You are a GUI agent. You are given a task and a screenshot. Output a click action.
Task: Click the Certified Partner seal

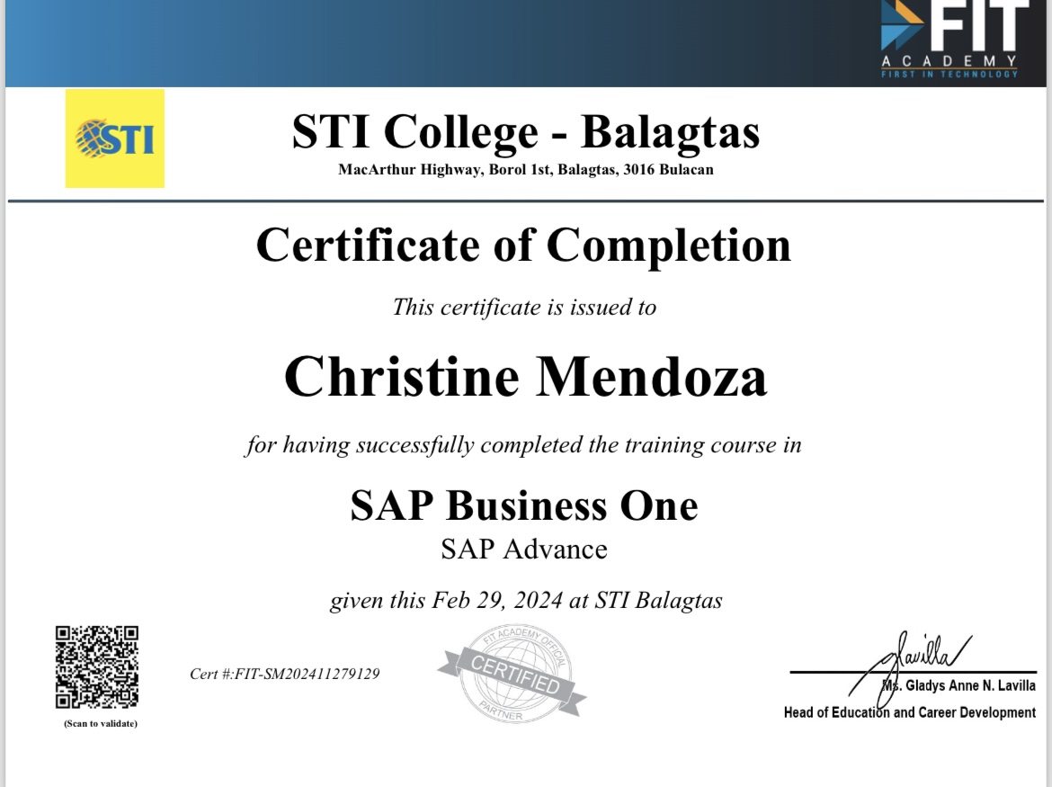pyautogui.click(x=513, y=674)
